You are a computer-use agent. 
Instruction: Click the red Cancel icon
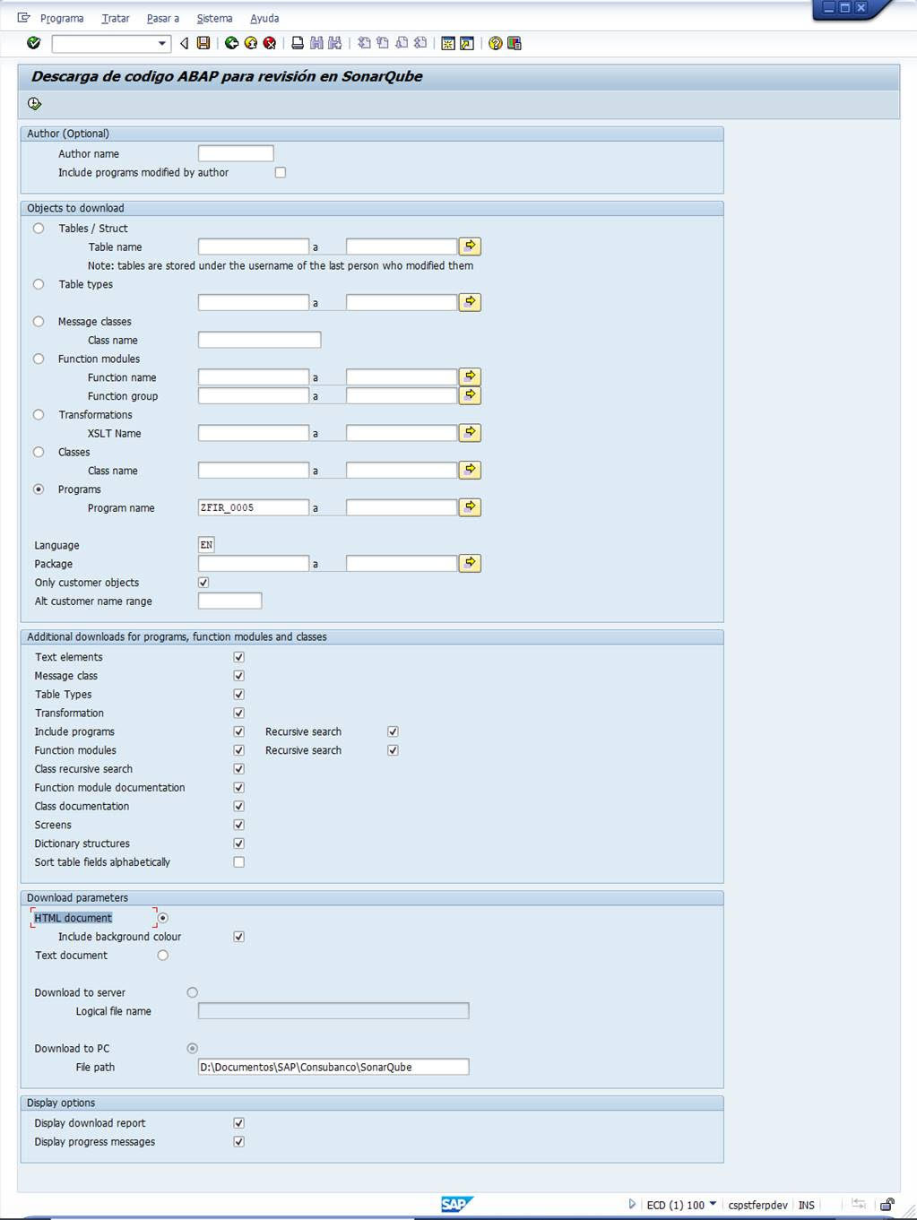click(269, 43)
